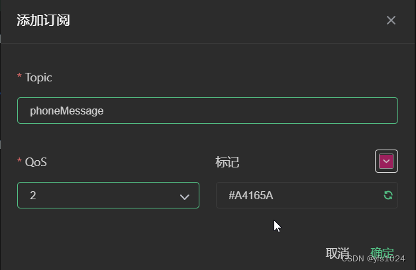
Task: Click the selected value 2 in QoS
Action: pyautogui.click(x=33, y=195)
